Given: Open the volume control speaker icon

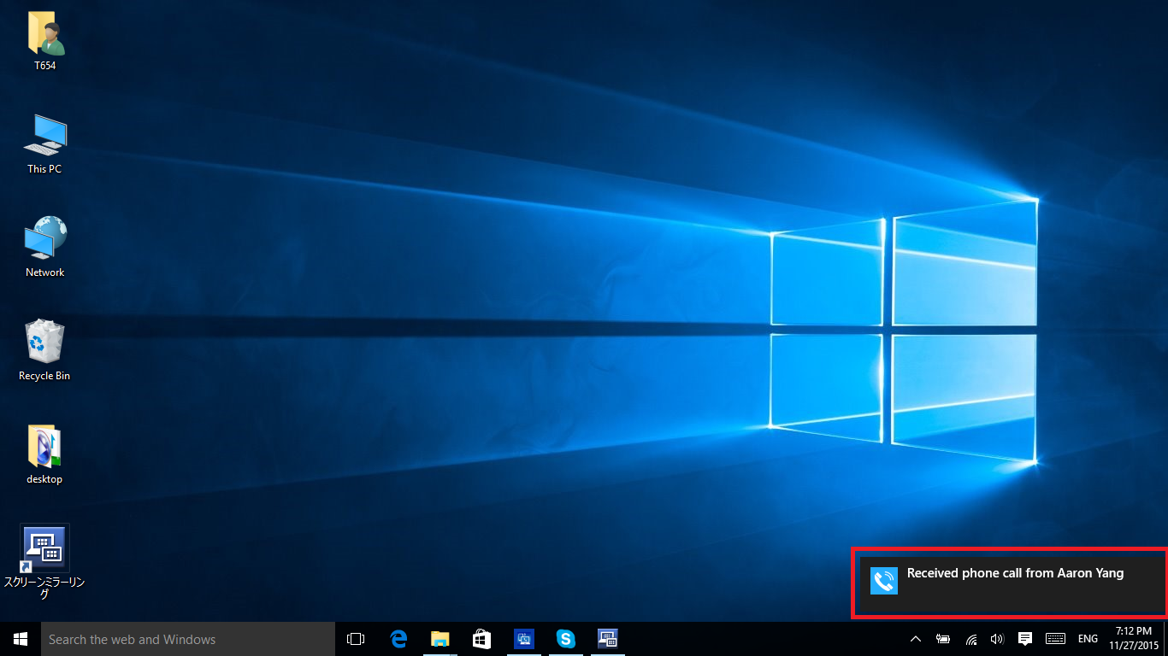Looking at the screenshot, I should pyautogui.click(x=997, y=639).
